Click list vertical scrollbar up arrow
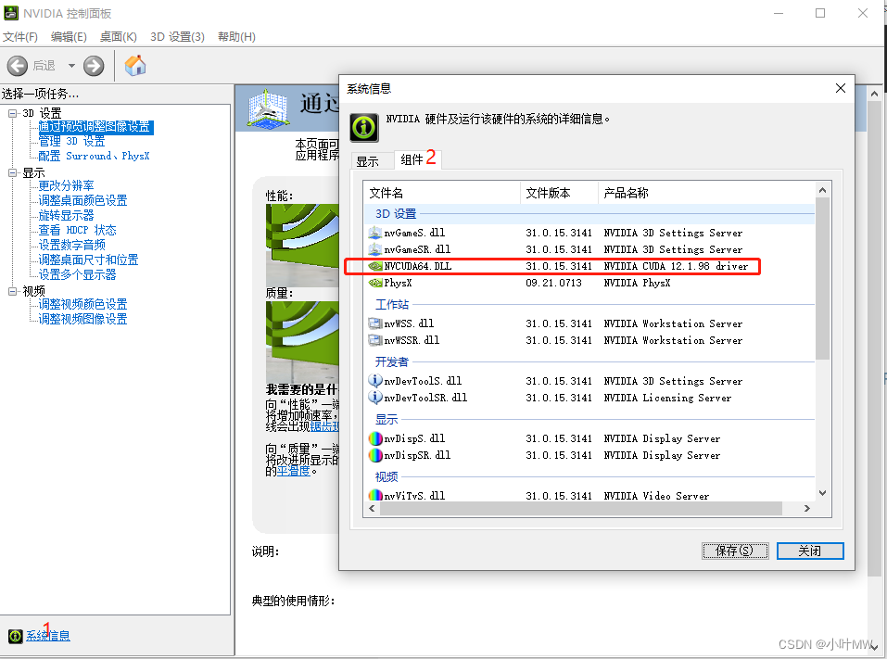 pos(822,190)
